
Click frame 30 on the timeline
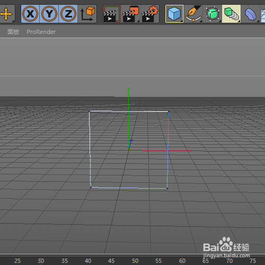point(41,261)
